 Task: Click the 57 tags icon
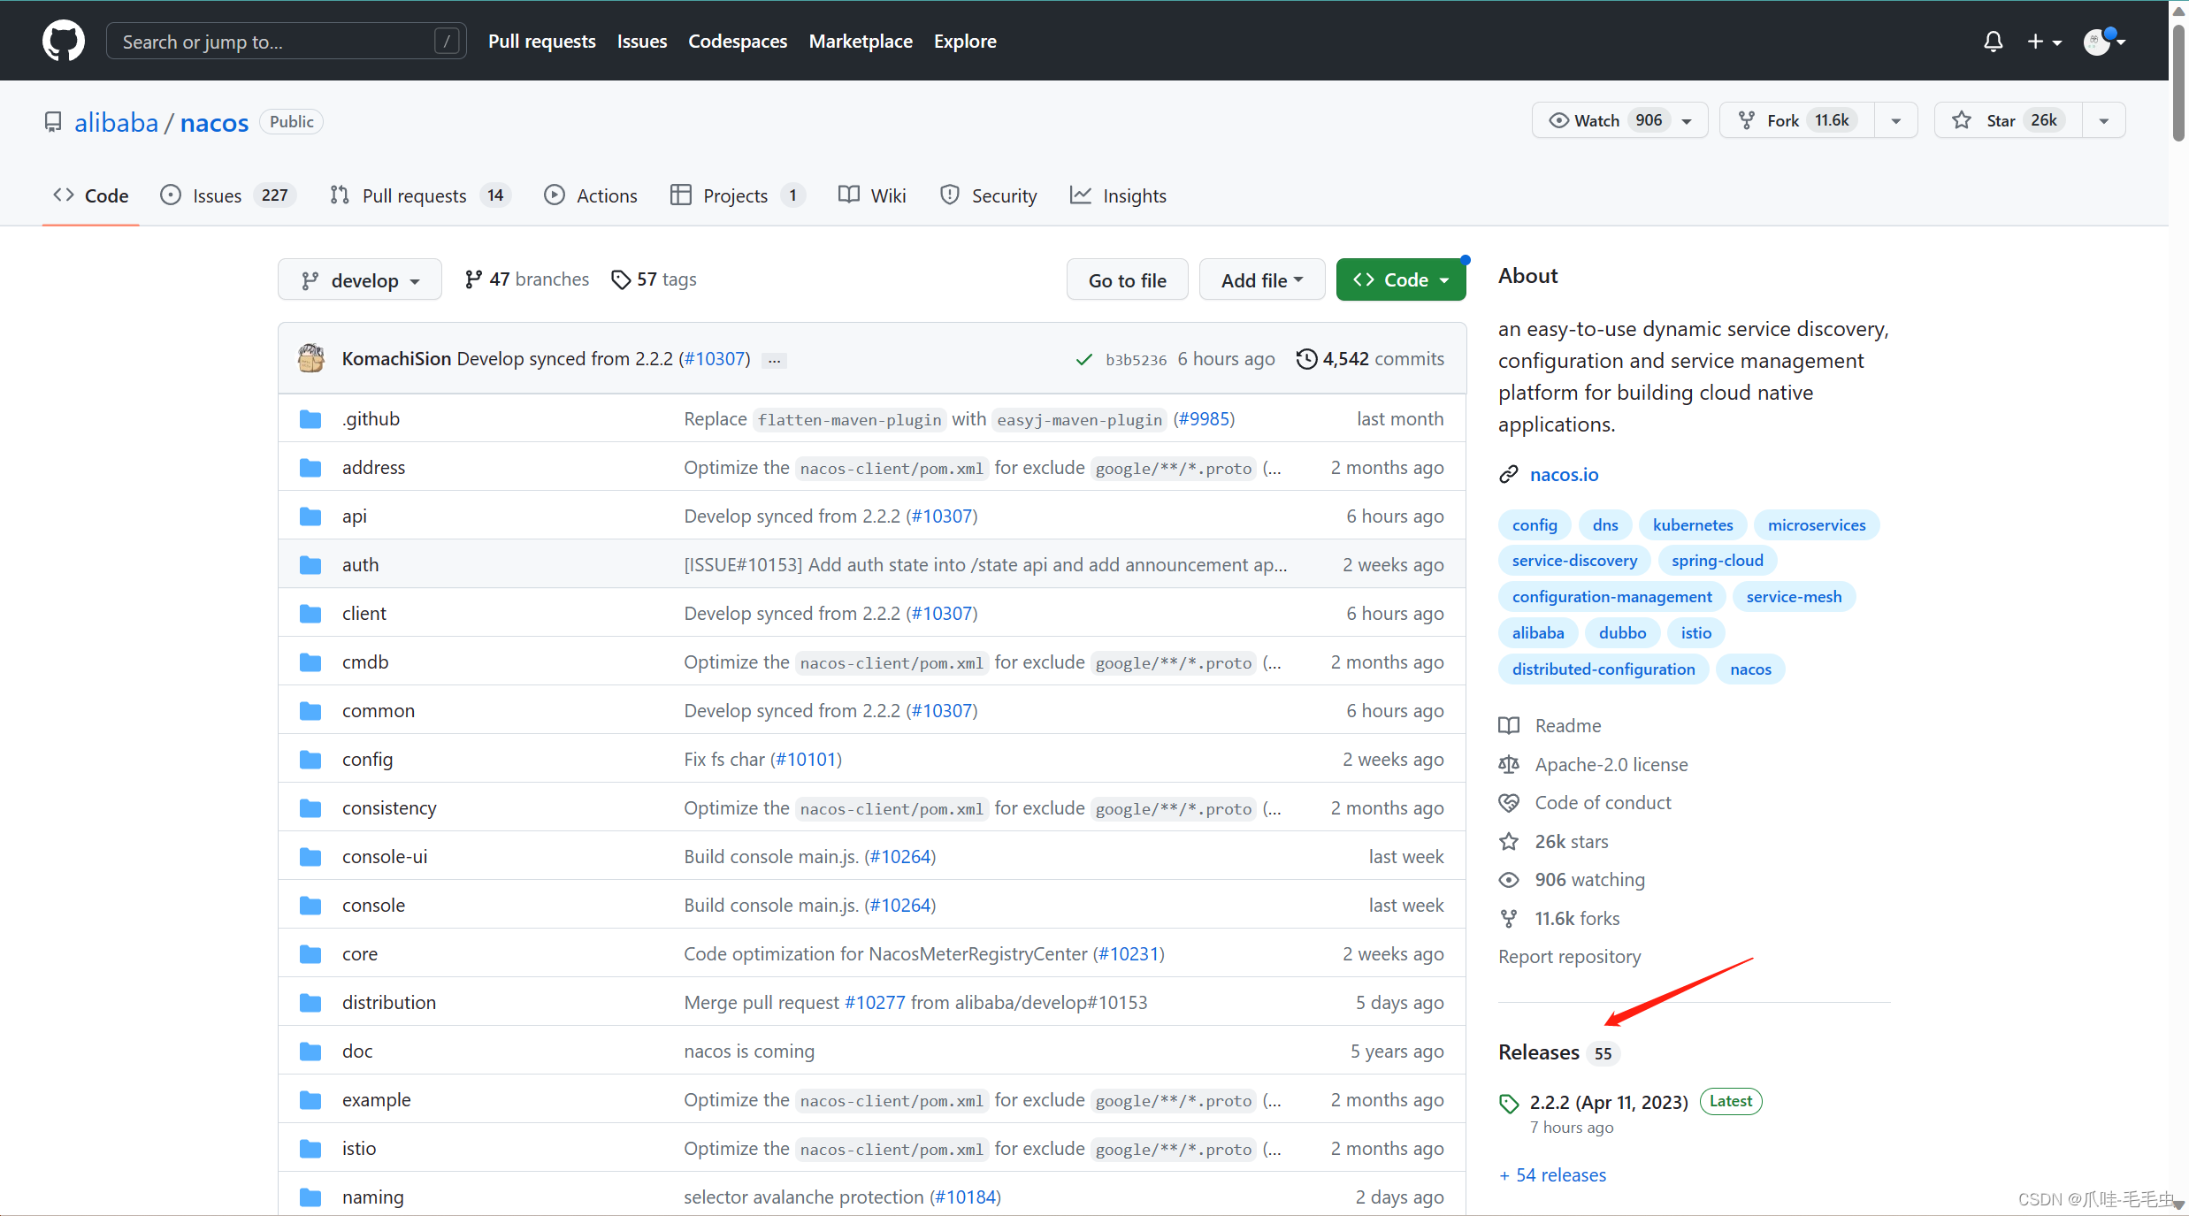coord(621,279)
